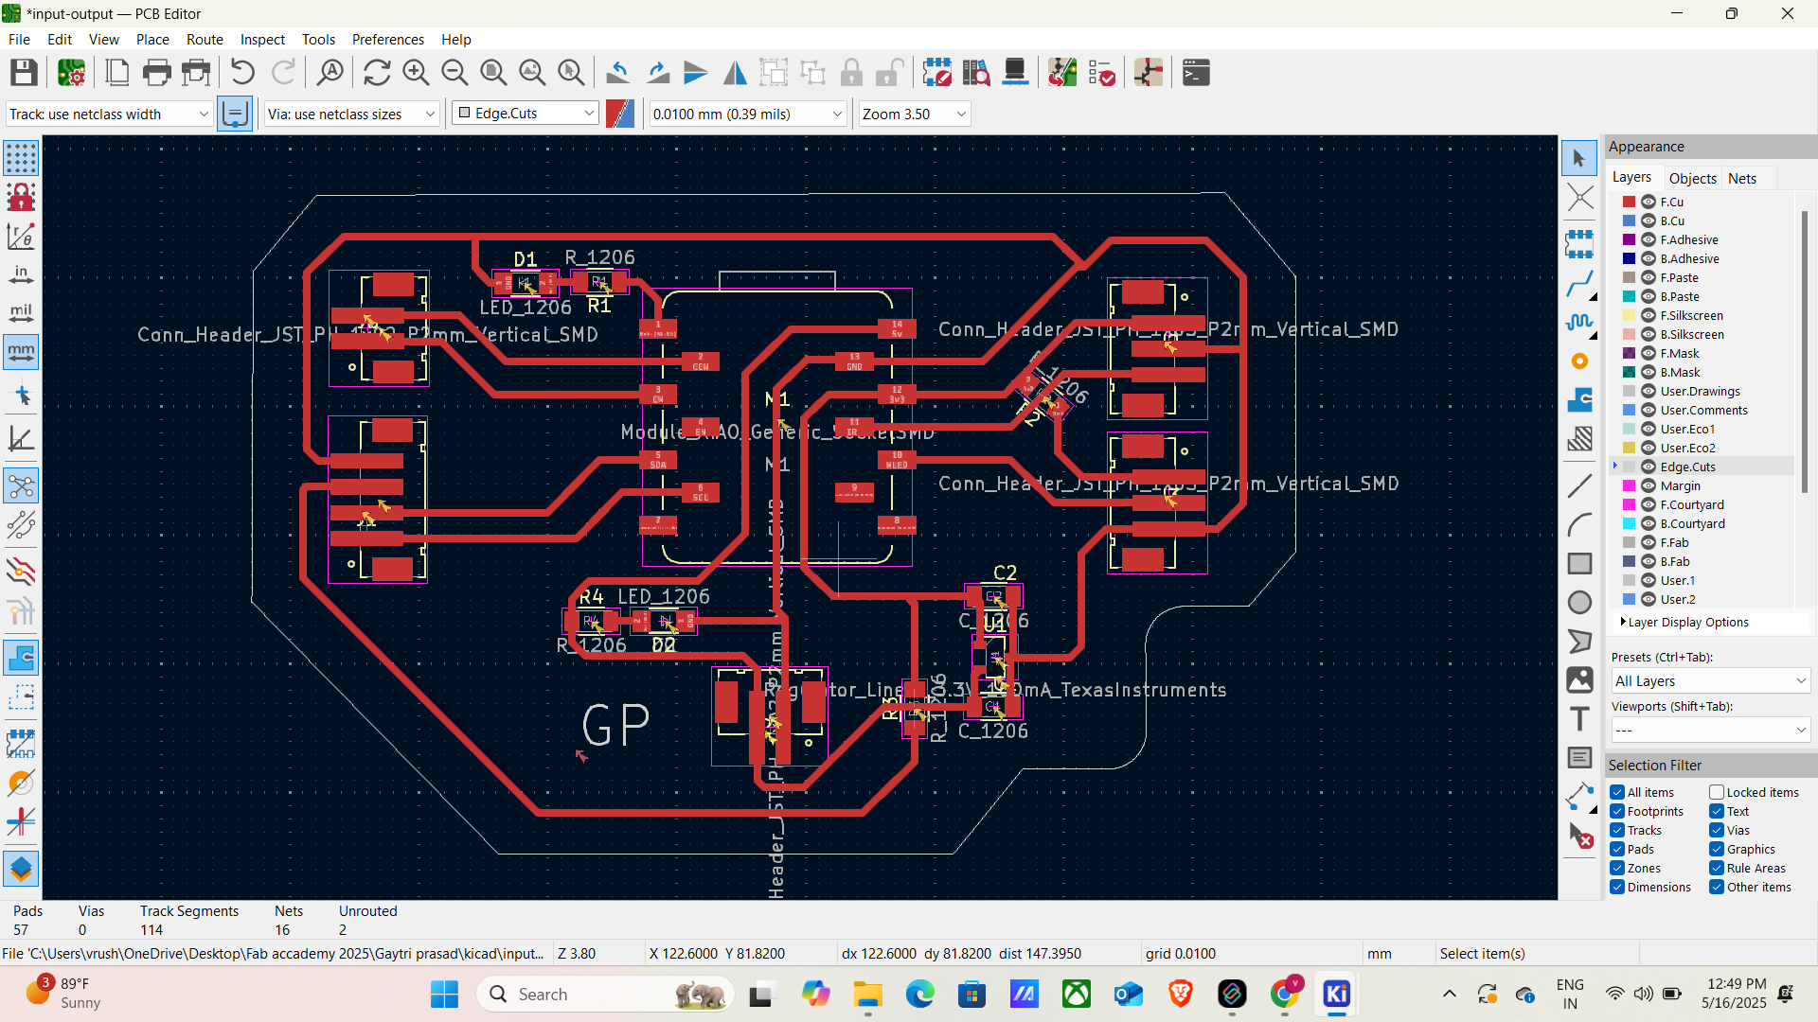The image size is (1818, 1022).
Task: Zoom in on the board
Action: 415,73
